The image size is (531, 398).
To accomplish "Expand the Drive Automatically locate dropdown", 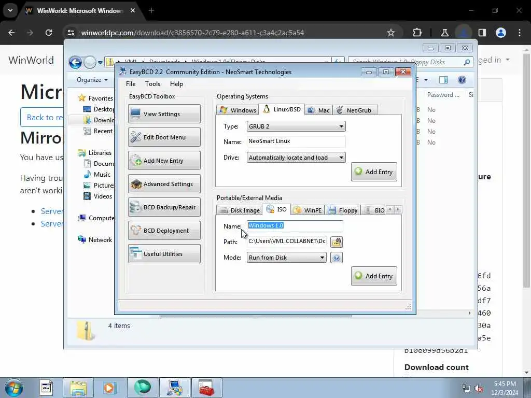I will click(296, 158).
